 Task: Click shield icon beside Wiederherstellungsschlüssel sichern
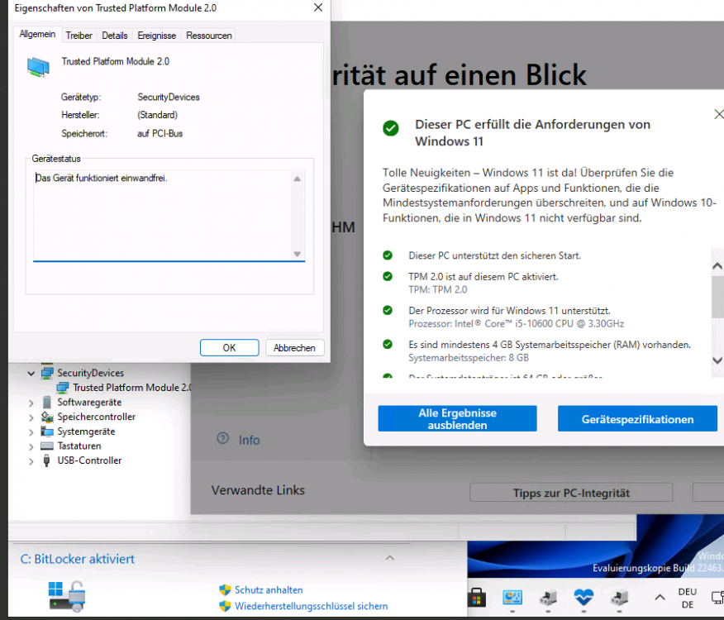click(225, 606)
